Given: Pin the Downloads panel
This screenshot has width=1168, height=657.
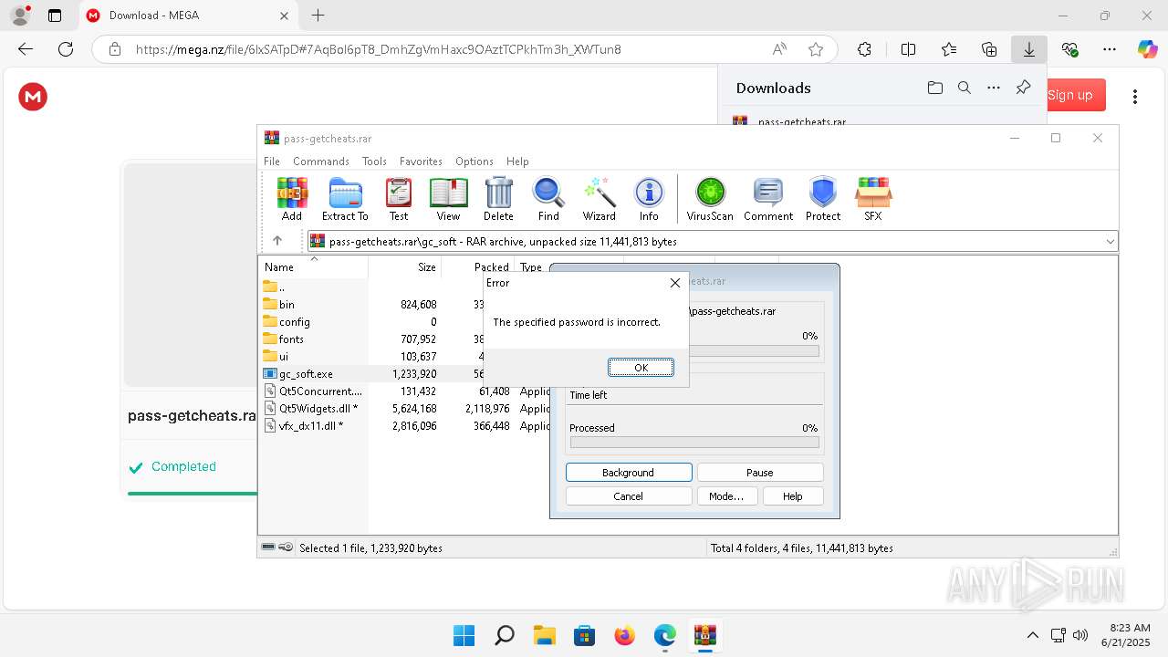Looking at the screenshot, I should [x=1023, y=88].
